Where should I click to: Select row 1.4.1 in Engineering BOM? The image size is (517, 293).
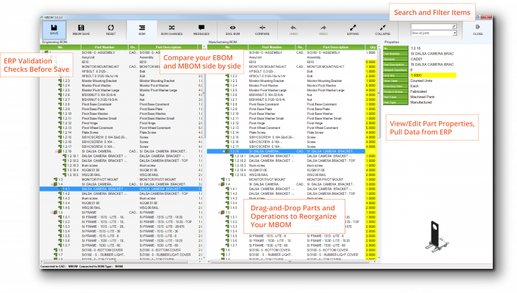pos(120,189)
